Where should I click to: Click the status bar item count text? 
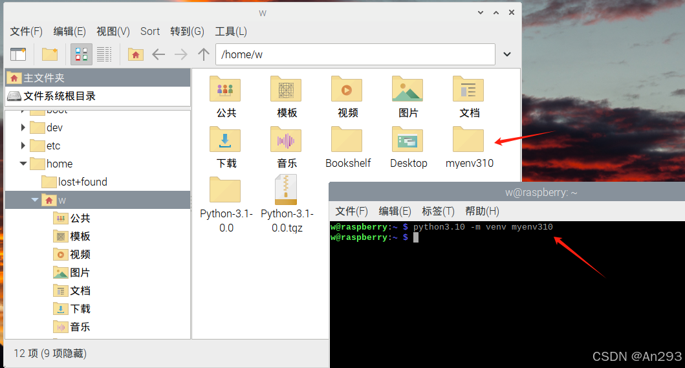click(50, 353)
